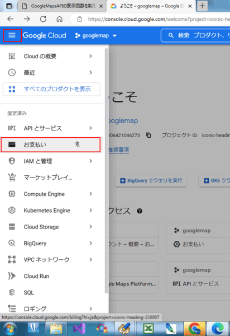The height and width of the screenshot is (336, 230).
Task: Open the googlemap project selector dropdown
Action: [96, 36]
